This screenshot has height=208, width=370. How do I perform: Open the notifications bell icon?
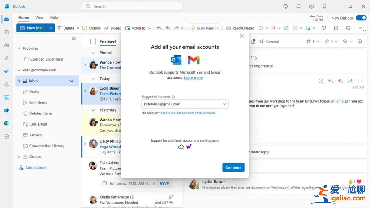[298, 6]
